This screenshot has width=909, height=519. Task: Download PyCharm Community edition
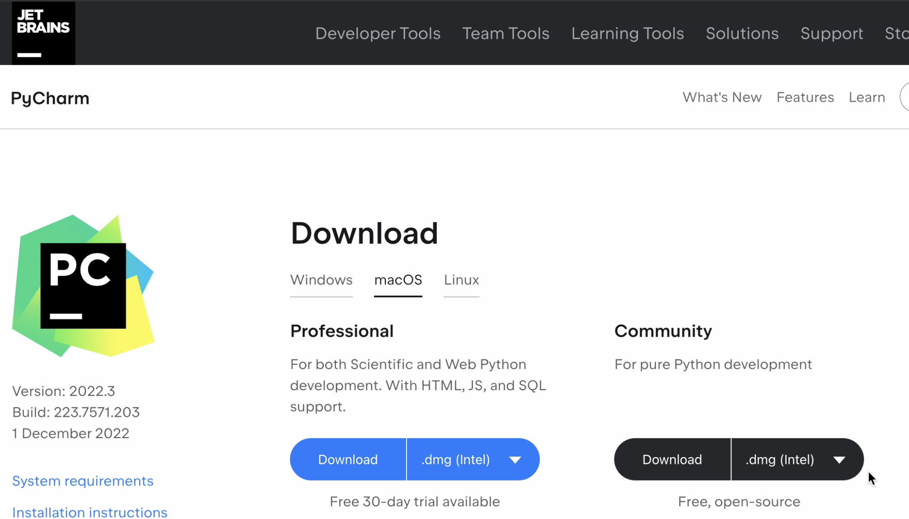672,460
